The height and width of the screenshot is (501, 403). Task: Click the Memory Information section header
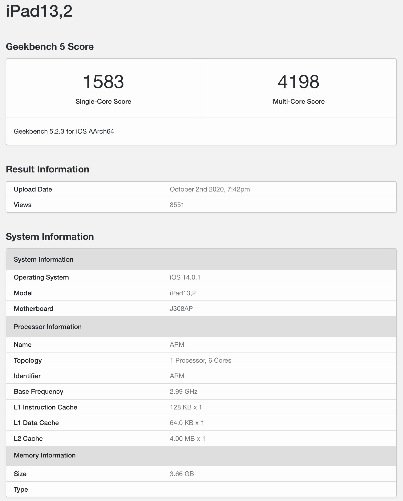pos(201,455)
